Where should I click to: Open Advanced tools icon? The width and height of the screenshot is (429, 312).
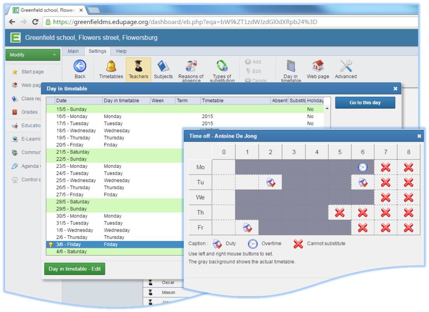(345, 66)
